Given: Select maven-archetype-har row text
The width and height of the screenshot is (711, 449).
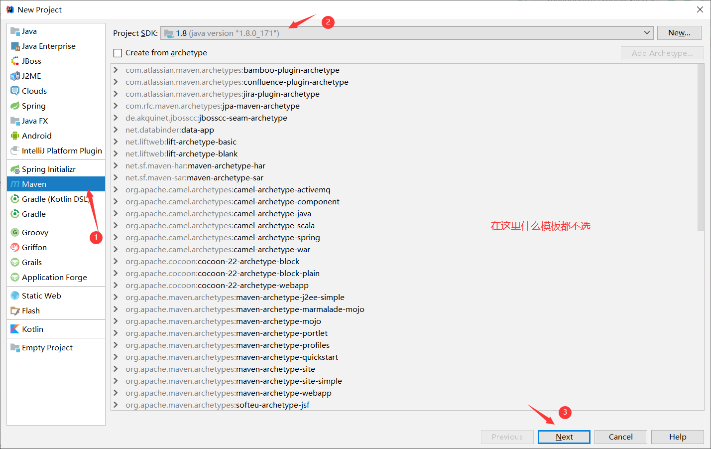Looking at the screenshot, I should click(x=195, y=166).
